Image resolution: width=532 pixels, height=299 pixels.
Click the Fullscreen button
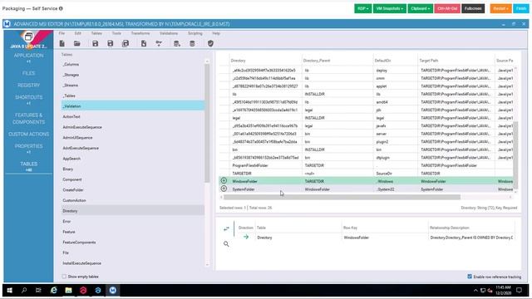click(473, 8)
